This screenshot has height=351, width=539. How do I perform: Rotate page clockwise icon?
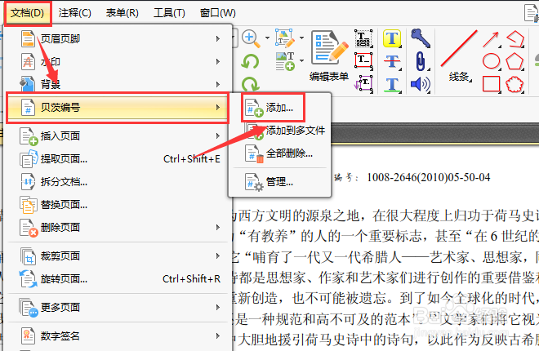click(250, 84)
